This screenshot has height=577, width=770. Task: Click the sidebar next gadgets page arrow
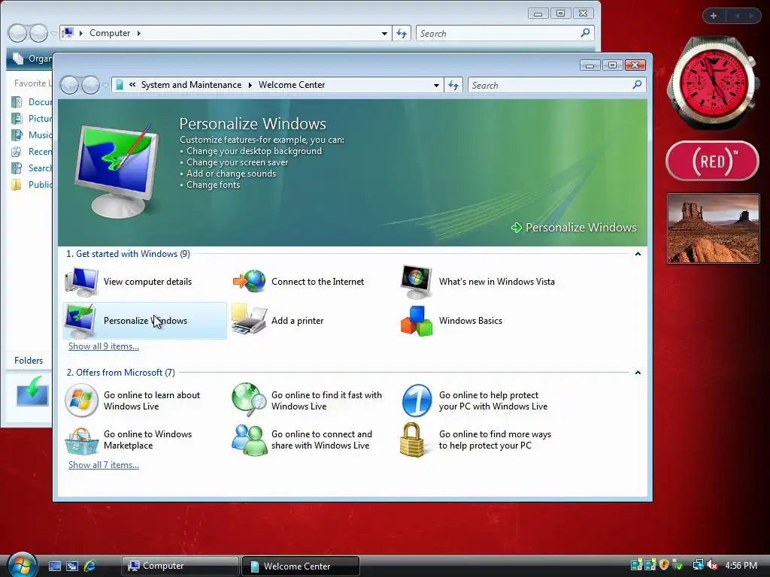[751, 16]
